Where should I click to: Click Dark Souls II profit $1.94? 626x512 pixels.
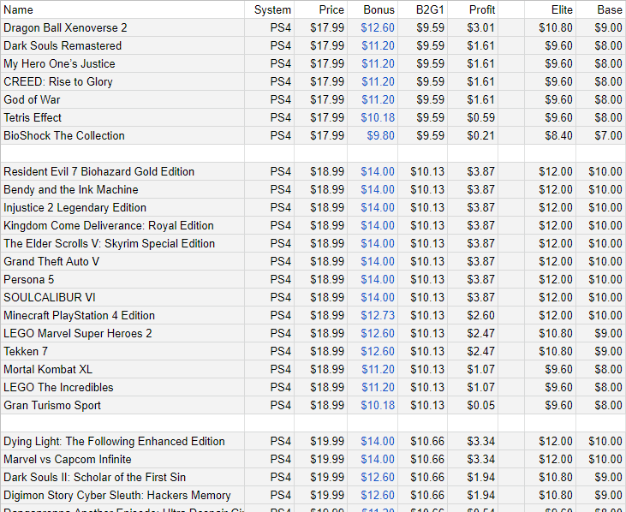point(473,477)
